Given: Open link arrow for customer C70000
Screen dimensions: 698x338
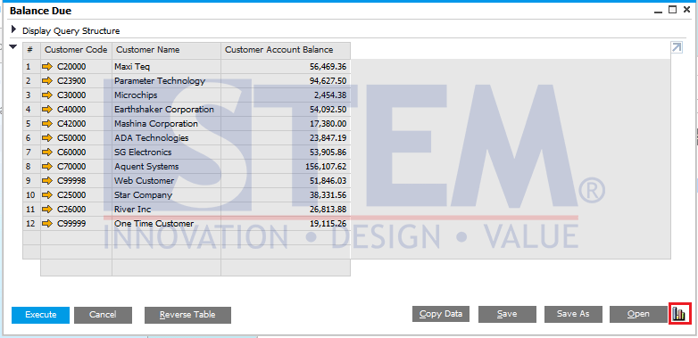Looking at the screenshot, I should [x=46, y=167].
